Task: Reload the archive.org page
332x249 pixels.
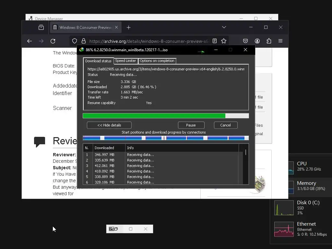Action: 53,41
